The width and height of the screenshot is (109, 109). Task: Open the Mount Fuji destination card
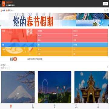pos(18,87)
